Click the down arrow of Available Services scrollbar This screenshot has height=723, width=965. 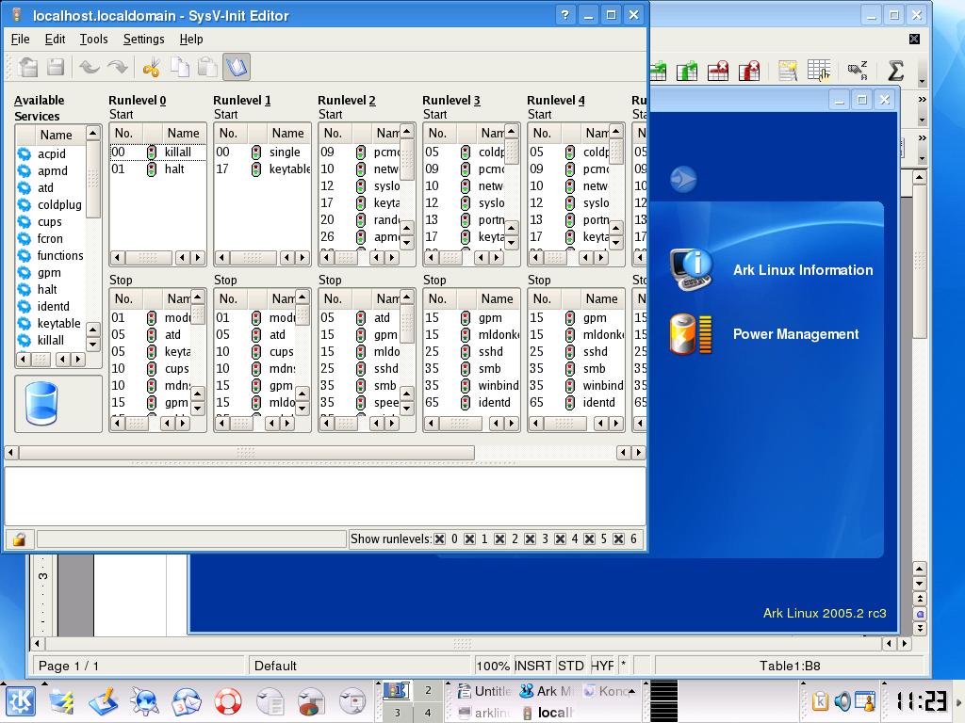click(92, 345)
